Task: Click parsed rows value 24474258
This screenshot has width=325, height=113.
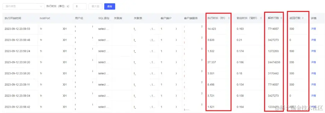Action: [274, 62]
